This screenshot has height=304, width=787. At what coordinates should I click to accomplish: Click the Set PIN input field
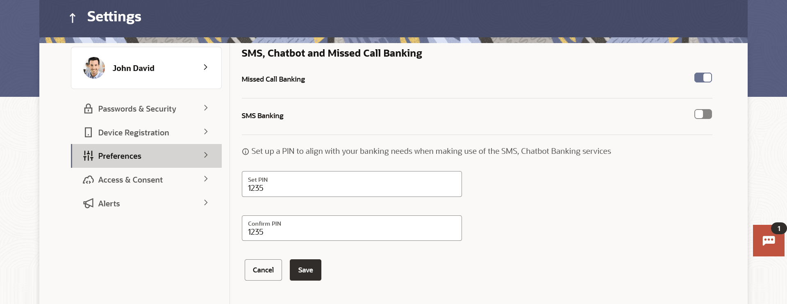(352, 184)
